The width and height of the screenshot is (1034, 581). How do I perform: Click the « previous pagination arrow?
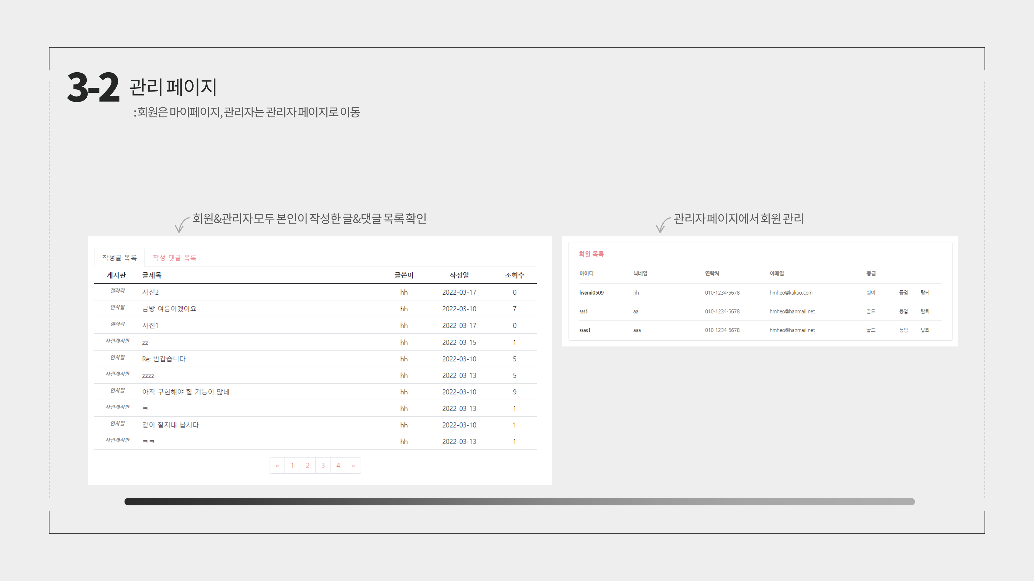(278, 465)
